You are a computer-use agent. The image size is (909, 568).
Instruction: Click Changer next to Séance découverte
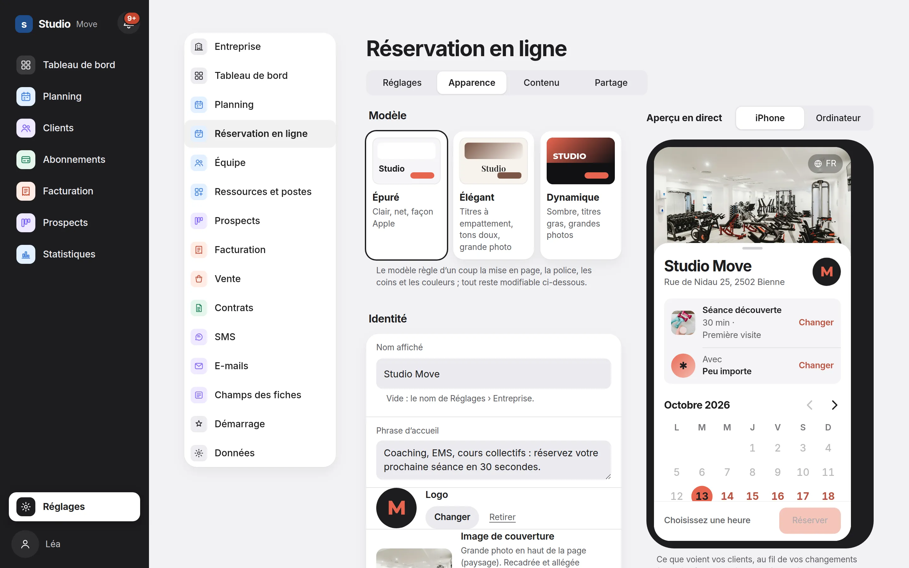[x=816, y=322]
